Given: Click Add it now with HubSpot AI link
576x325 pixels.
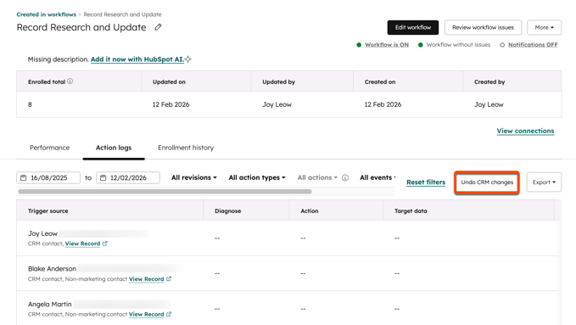Looking at the screenshot, I should coord(137,59).
